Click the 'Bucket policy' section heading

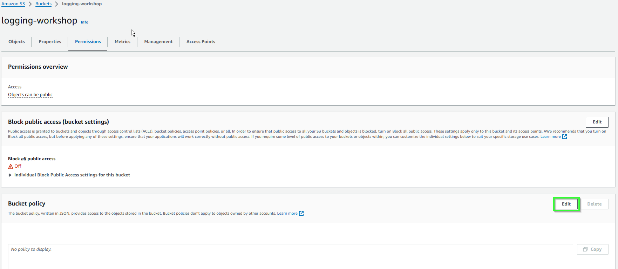click(x=27, y=204)
